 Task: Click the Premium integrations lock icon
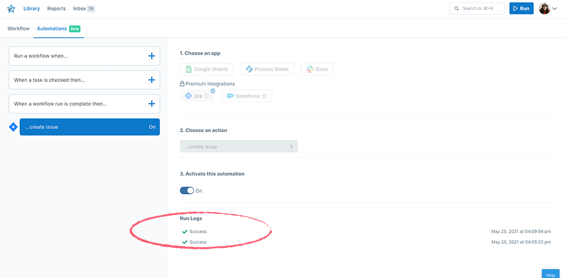coord(182,84)
